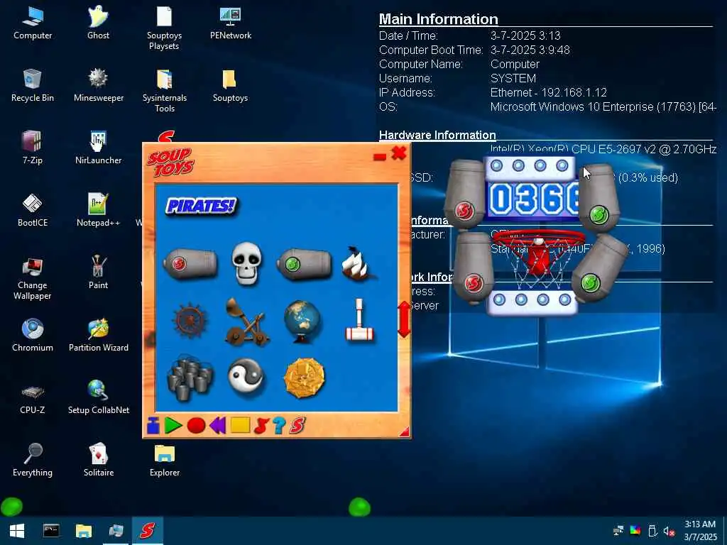Pick the green cannon toy in Pirates toybox
This screenshot has height=545, width=727.
pyautogui.click(x=304, y=264)
